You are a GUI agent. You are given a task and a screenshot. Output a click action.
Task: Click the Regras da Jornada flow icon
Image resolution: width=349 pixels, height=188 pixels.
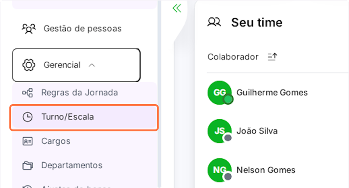tap(28, 93)
